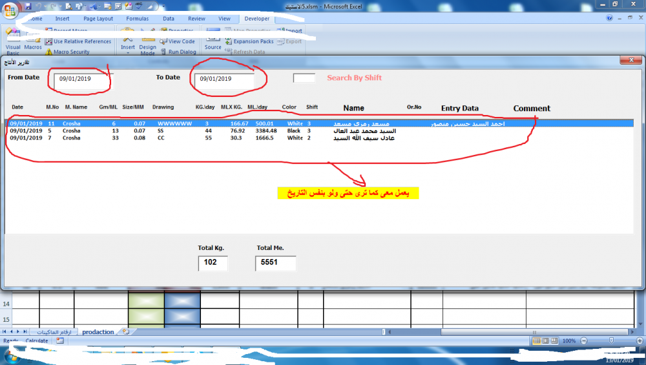Click the Windows Start button

point(11,357)
